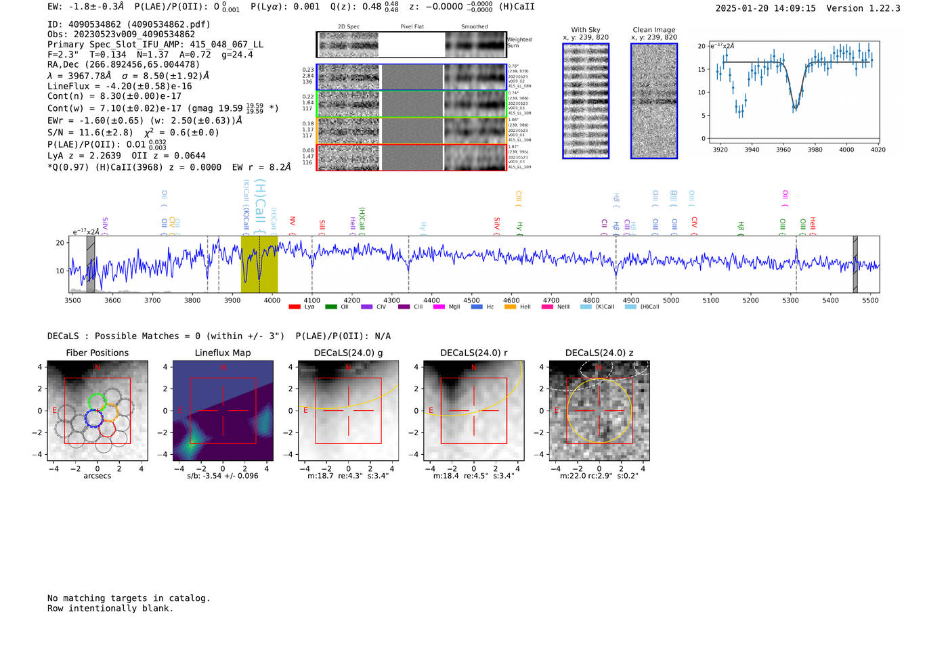948x645 pixels.
Task: Click the LyA z = 2.2639 line
Action: 127,156
